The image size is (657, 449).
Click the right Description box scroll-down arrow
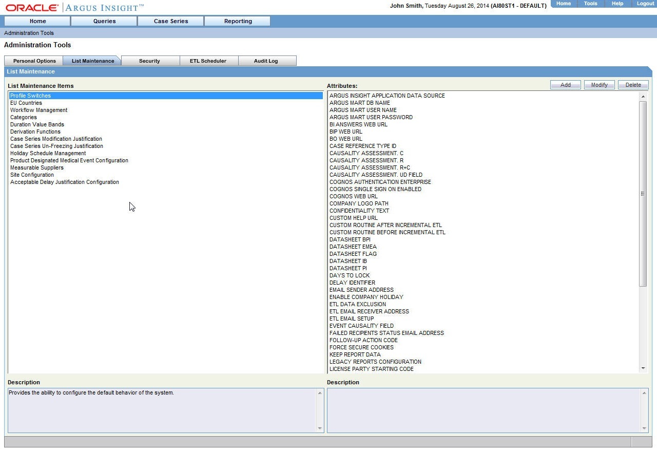(644, 428)
